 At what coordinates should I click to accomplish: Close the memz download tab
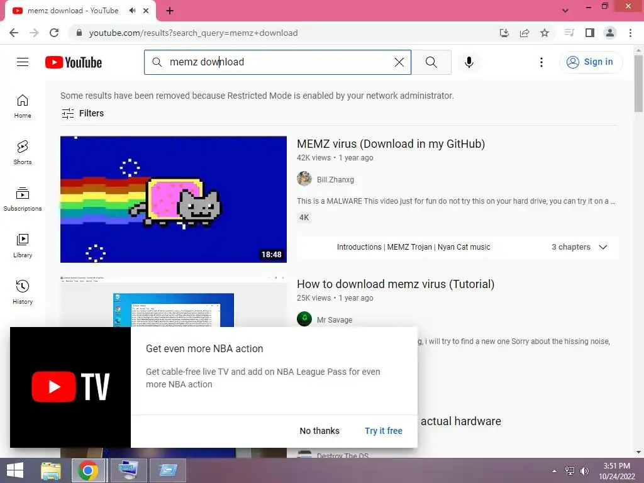[146, 11]
